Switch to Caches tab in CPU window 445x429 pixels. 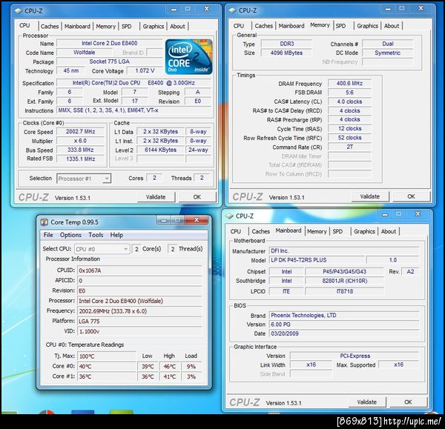click(50, 27)
